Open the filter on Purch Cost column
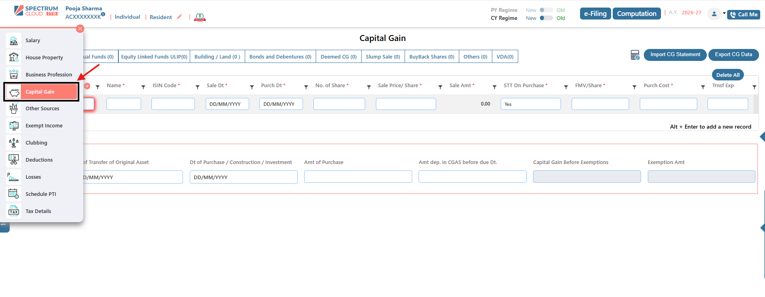 (x=703, y=87)
